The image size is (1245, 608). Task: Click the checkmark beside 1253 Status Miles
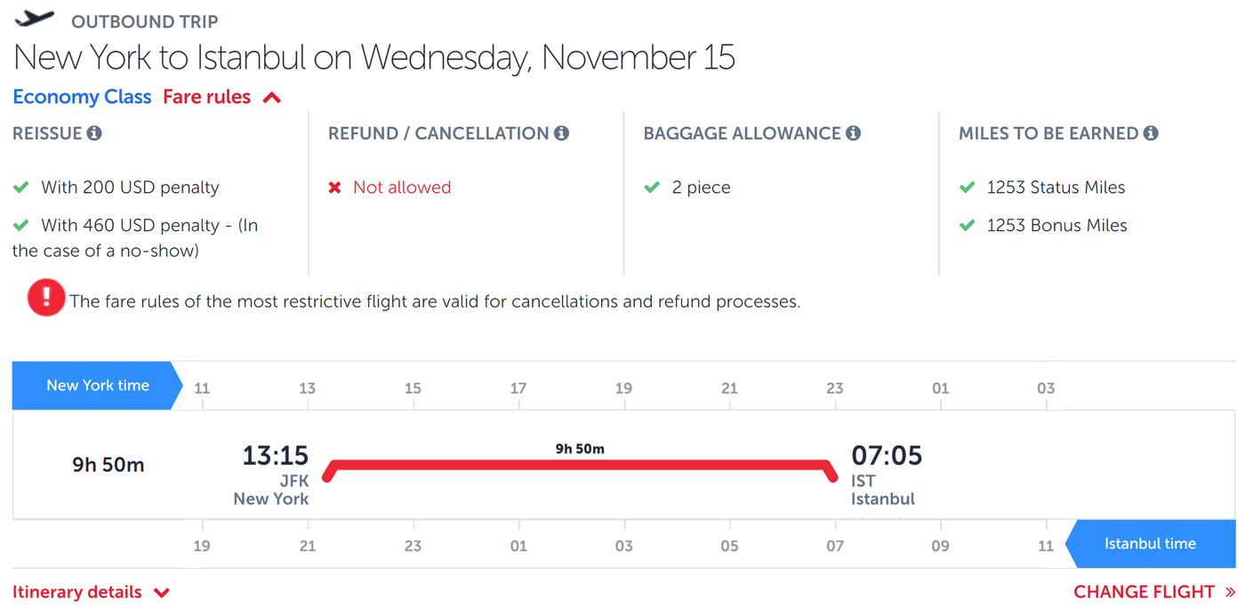(968, 188)
